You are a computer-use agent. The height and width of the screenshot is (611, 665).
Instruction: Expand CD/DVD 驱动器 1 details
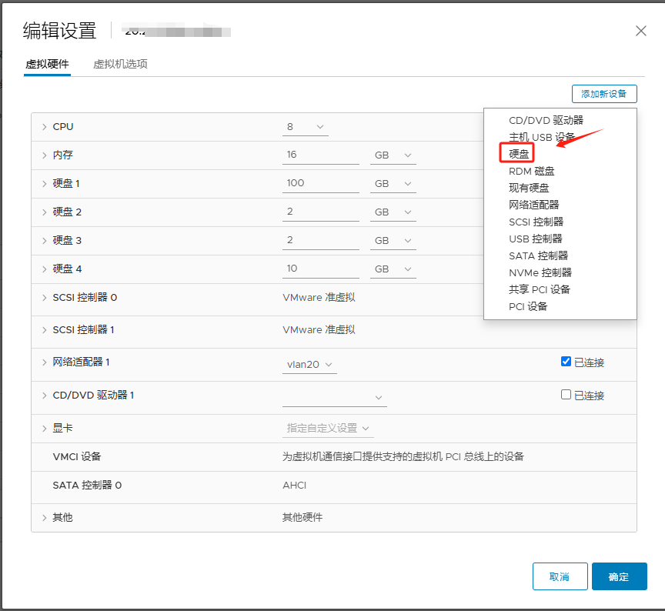pyautogui.click(x=44, y=396)
